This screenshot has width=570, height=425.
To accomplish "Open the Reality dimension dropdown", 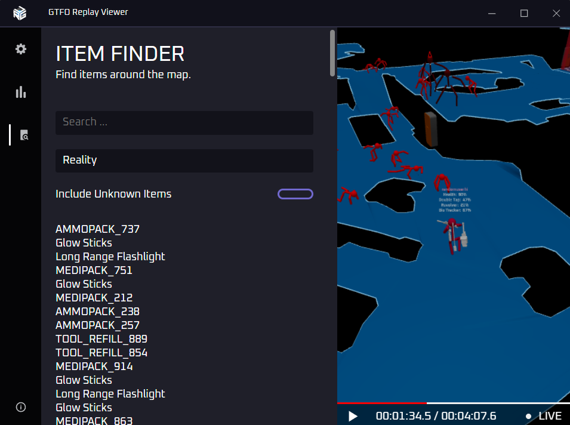I will pos(184,161).
